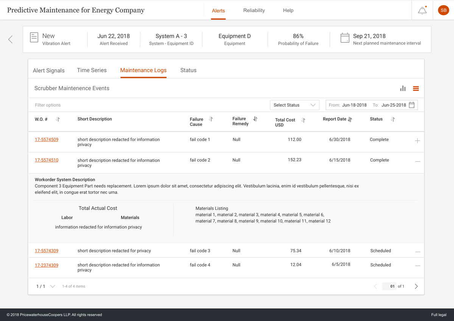454x321 pixels.
Task: Sort by W.O. # column
Action: pyautogui.click(x=58, y=119)
